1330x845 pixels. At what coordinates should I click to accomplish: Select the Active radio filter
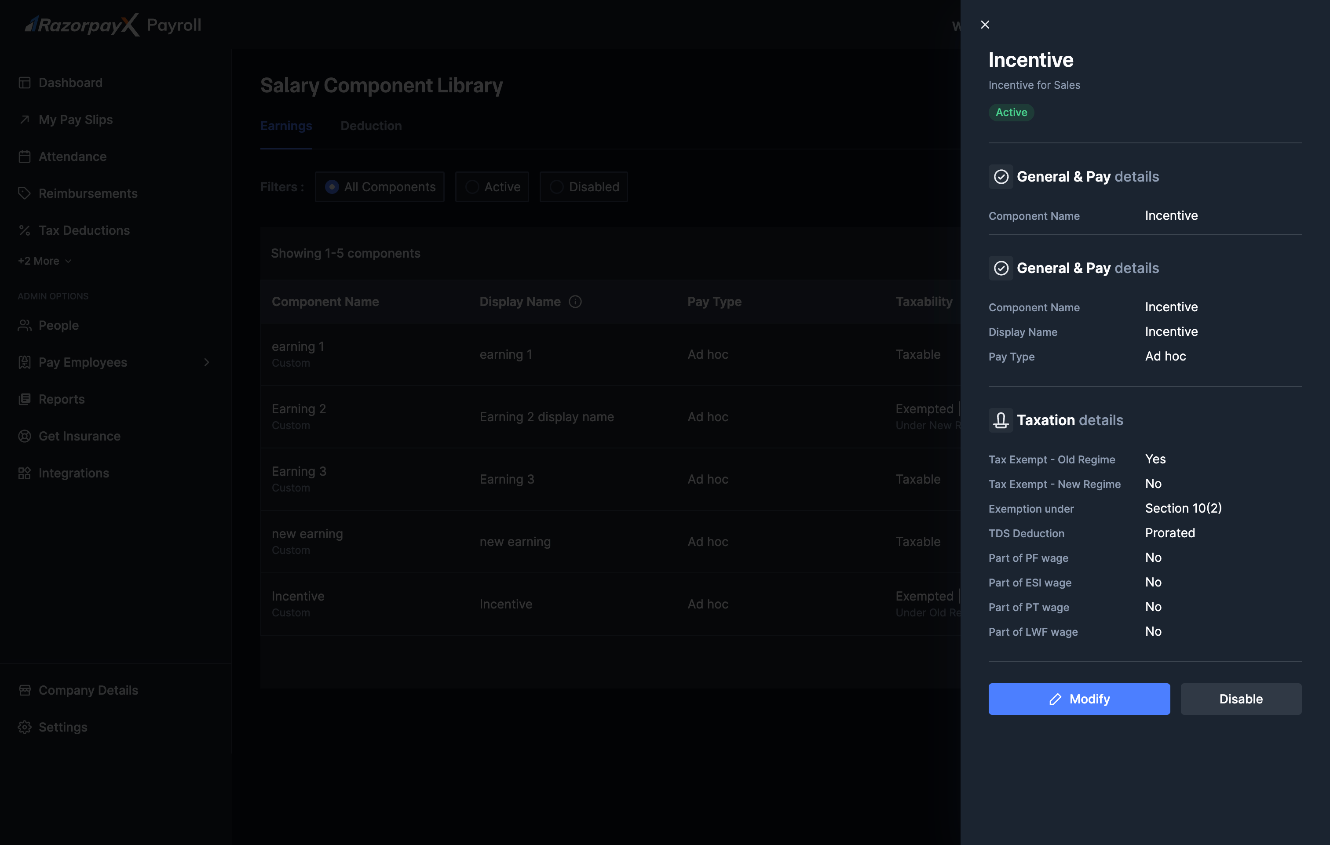(472, 187)
